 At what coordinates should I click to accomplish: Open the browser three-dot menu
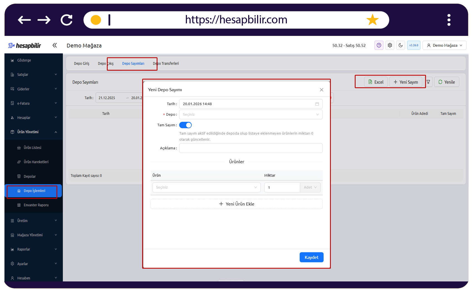pyautogui.click(x=449, y=20)
